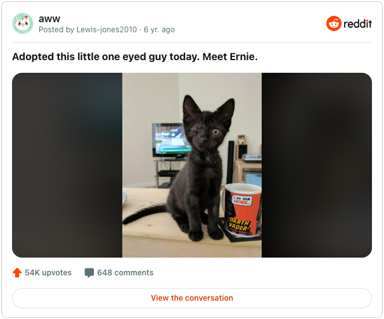The height and width of the screenshot is (319, 384).
Task: Click the comment speech bubble icon
Action: [x=89, y=273]
